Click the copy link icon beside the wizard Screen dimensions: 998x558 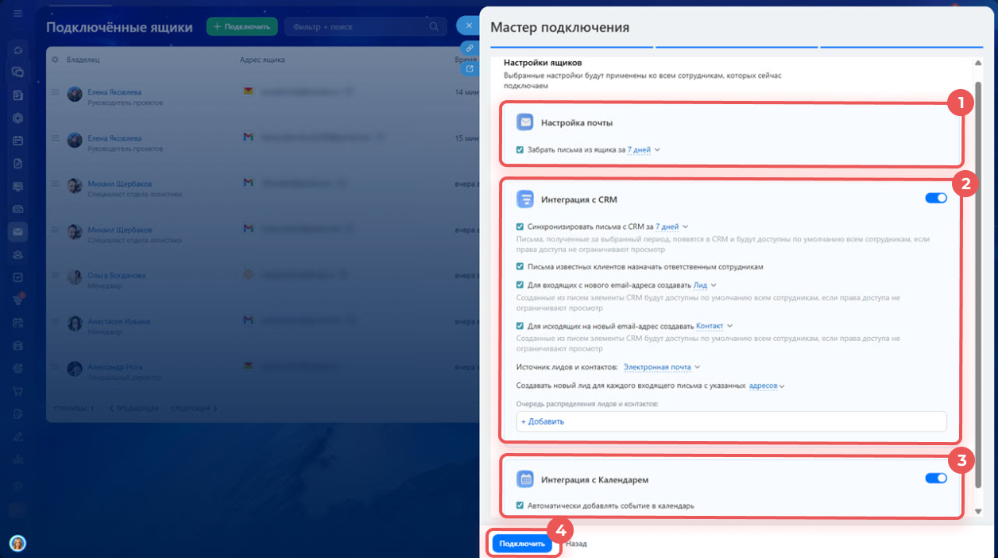pyautogui.click(x=470, y=48)
